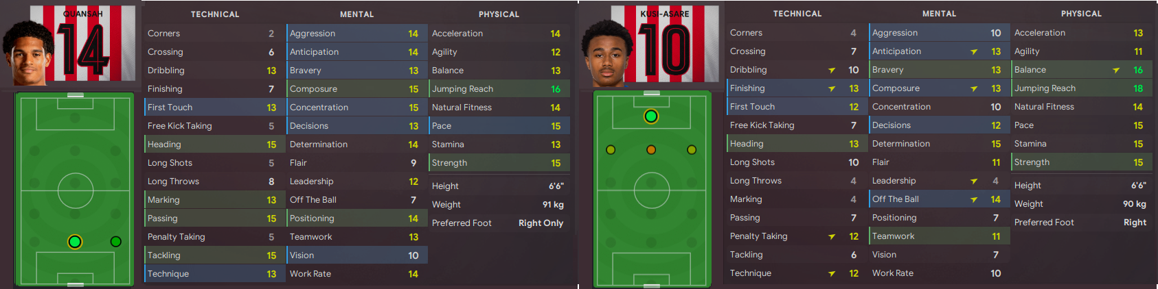Click the Technical header in Quansah's panel
1158x289 pixels.
click(x=215, y=14)
